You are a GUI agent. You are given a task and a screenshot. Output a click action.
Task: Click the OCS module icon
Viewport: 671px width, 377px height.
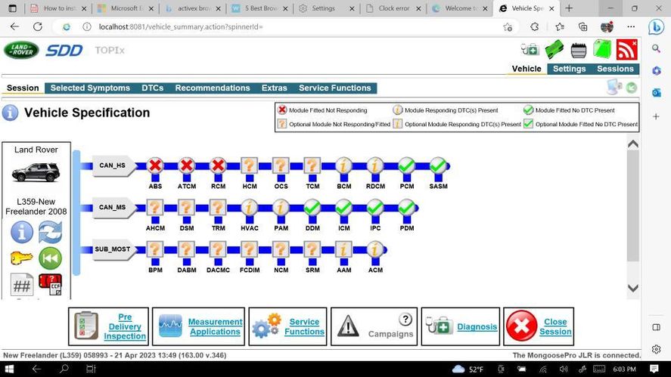281,165
